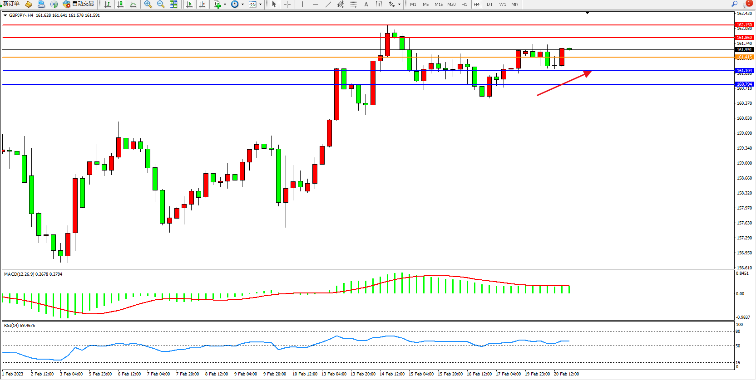The image size is (756, 380).
Task: Click the Zoom In magnifier icon
Action: point(148,4)
